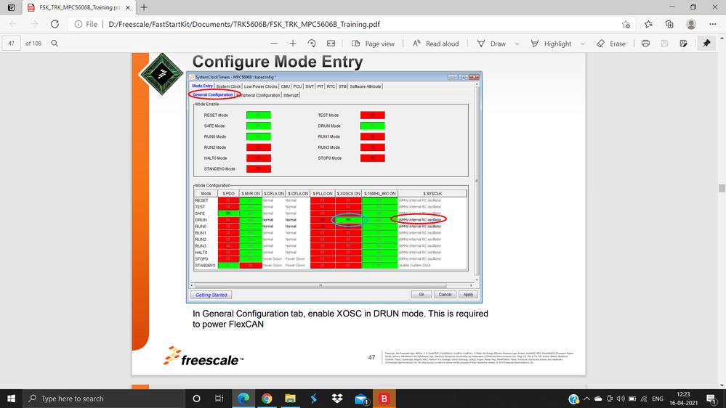Select the Draw tool
Screen dimensions: 726x408
[x=491, y=44]
